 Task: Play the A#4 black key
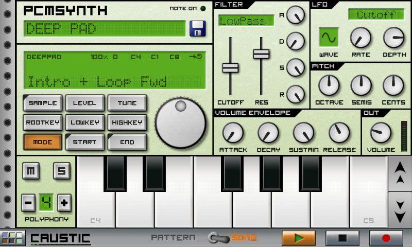(x=310, y=173)
